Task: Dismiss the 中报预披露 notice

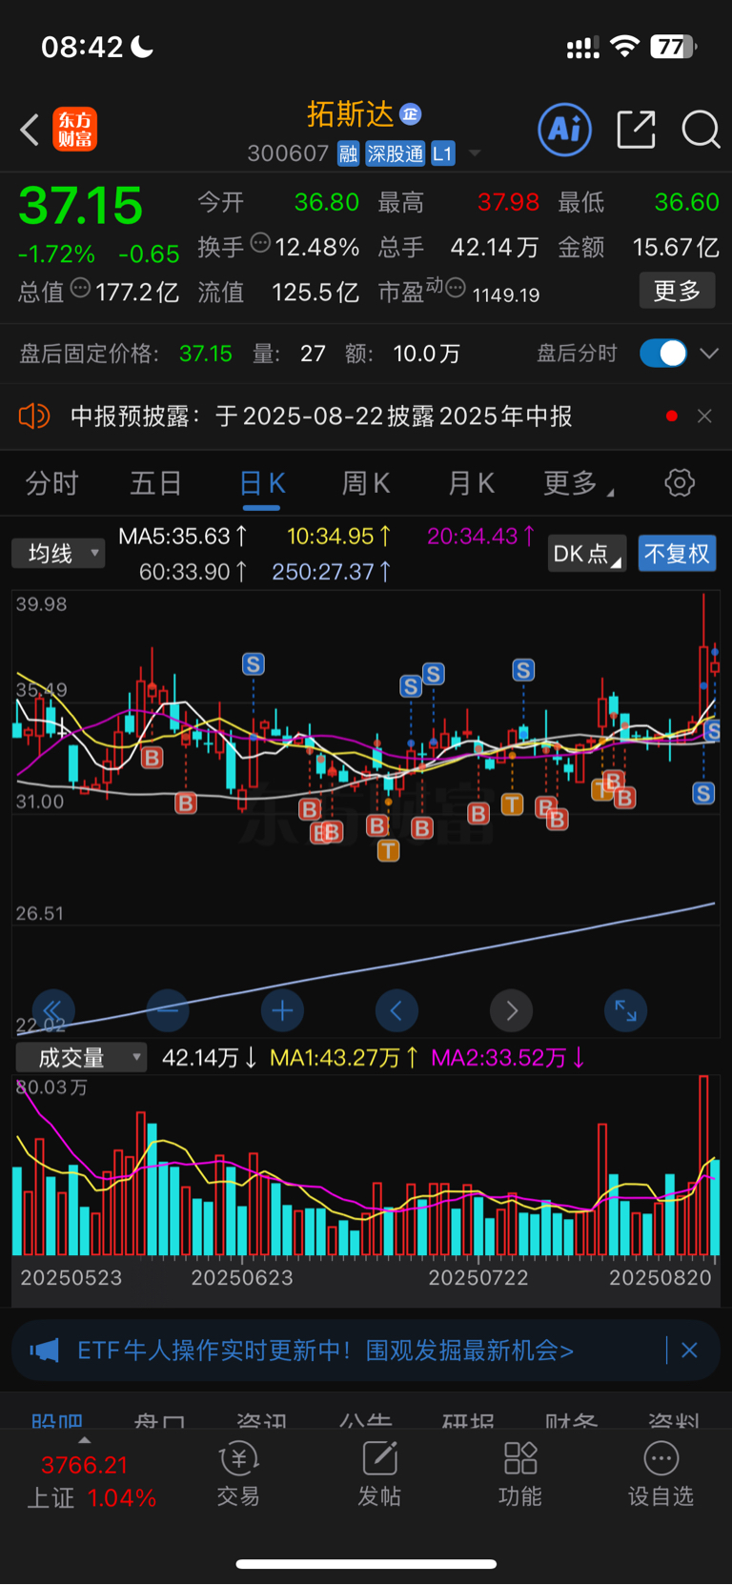Action: coord(704,417)
